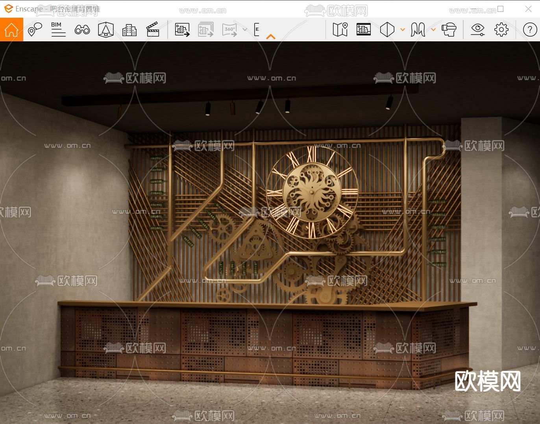This screenshot has height=424, width=540.
Task: Expand the fly mode dropdown chevron
Action: click(x=433, y=30)
